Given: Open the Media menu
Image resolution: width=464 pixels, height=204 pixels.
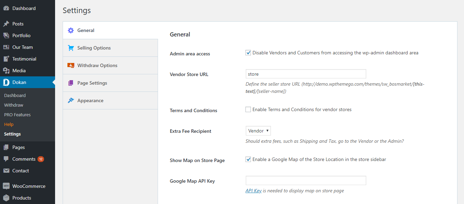Looking at the screenshot, I should [x=28, y=71].
